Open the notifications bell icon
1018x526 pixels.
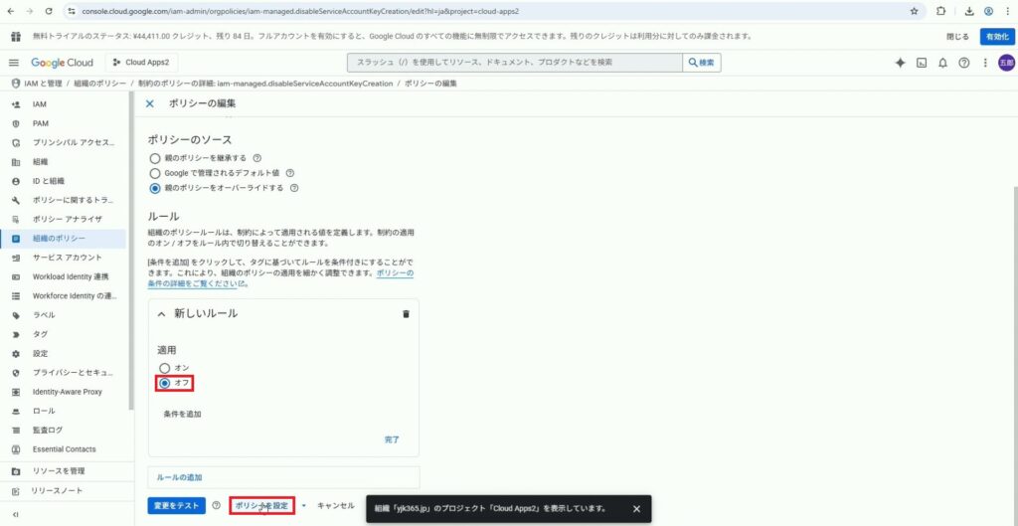tap(942, 63)
